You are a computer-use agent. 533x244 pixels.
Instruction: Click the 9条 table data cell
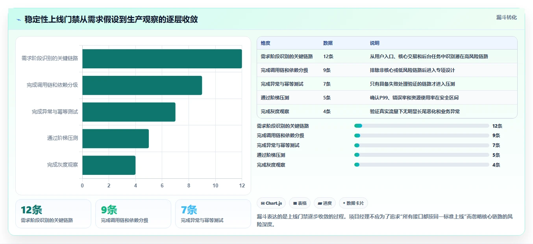coord(327,70)
